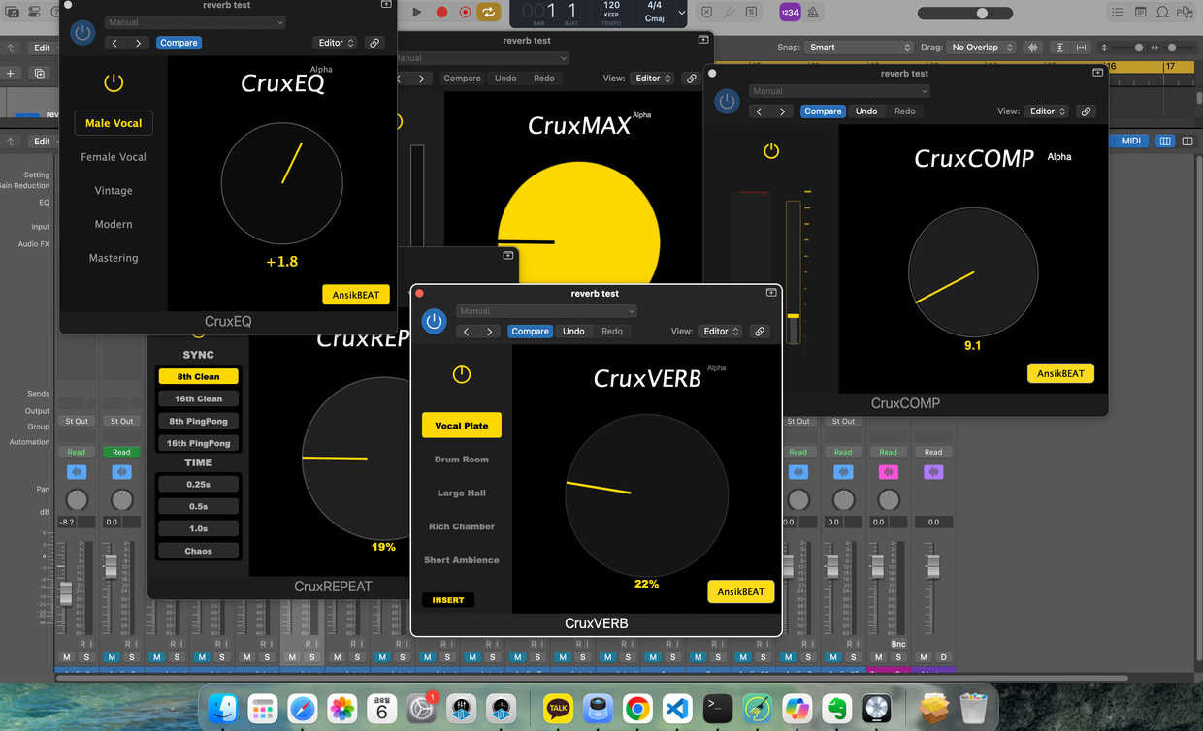Toggle the purple 1234 count-in button

pos(790,12)
